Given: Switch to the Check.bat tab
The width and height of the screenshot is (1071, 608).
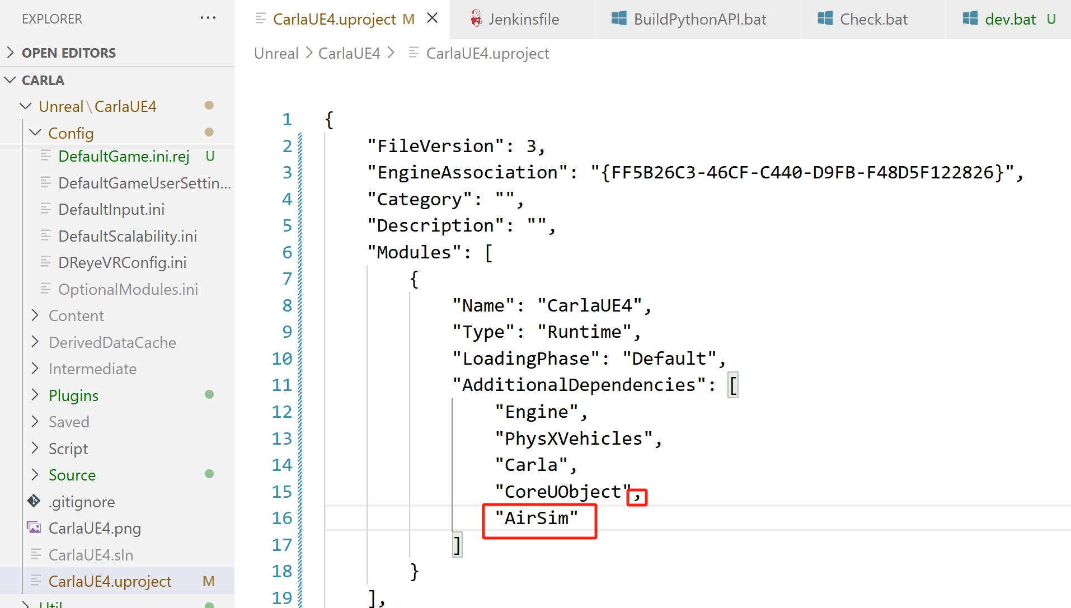Looking at the screenshot, I should tap(873, 19).
